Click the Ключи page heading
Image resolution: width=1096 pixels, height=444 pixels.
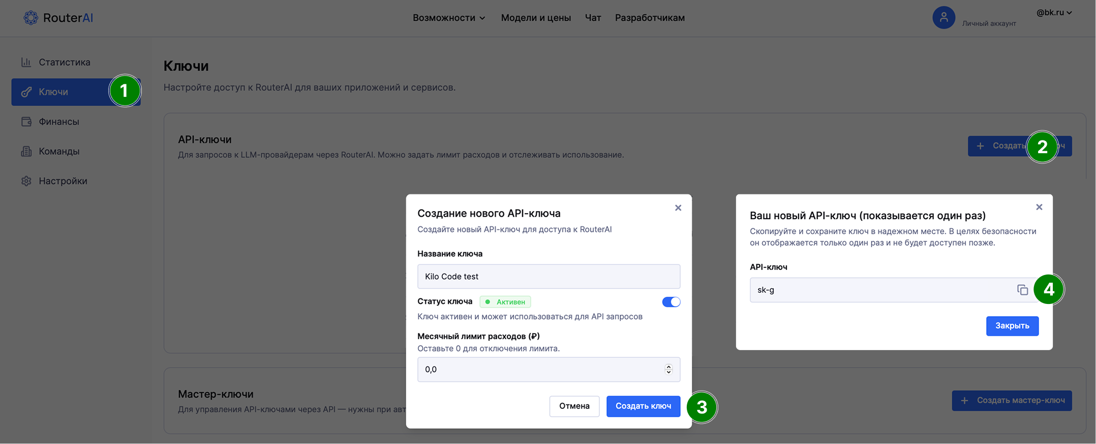tap(186, 66)
